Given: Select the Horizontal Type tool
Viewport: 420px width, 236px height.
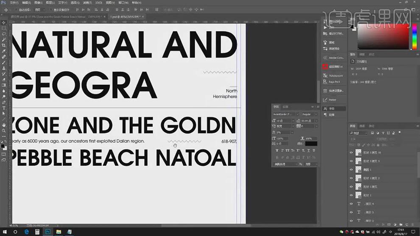Looking at the screenshot, I should (x=4, y=108).
